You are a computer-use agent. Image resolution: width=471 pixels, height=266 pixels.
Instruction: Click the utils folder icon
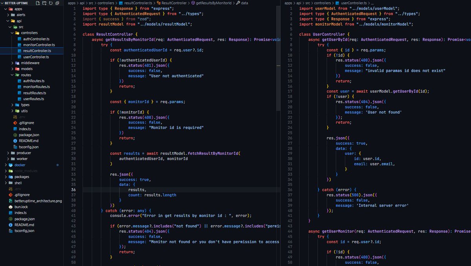coord(18,111)
